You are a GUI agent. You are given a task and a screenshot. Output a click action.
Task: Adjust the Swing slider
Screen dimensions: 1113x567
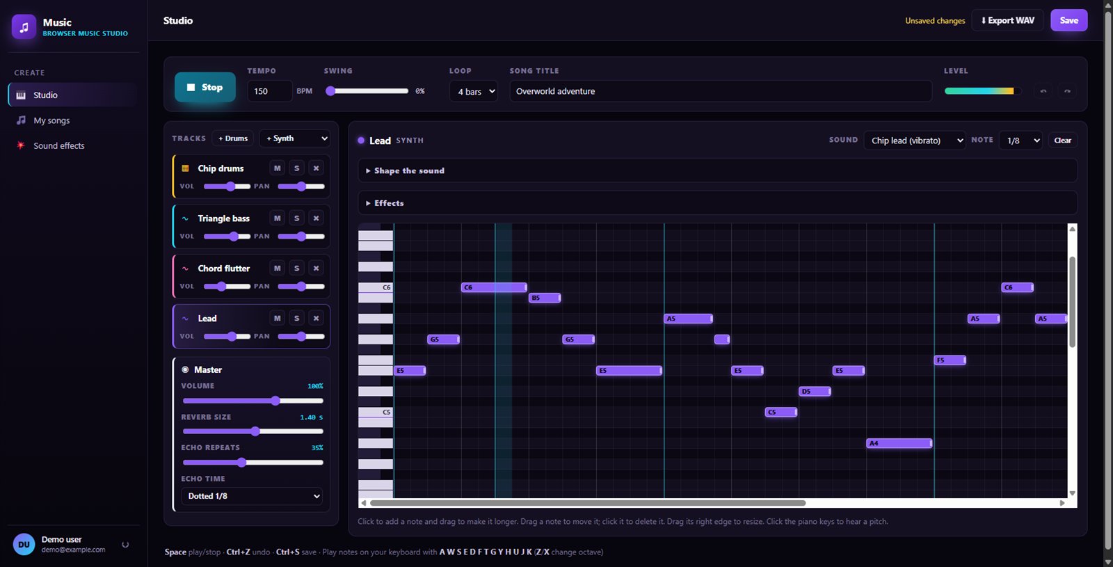tap(367, 91)
